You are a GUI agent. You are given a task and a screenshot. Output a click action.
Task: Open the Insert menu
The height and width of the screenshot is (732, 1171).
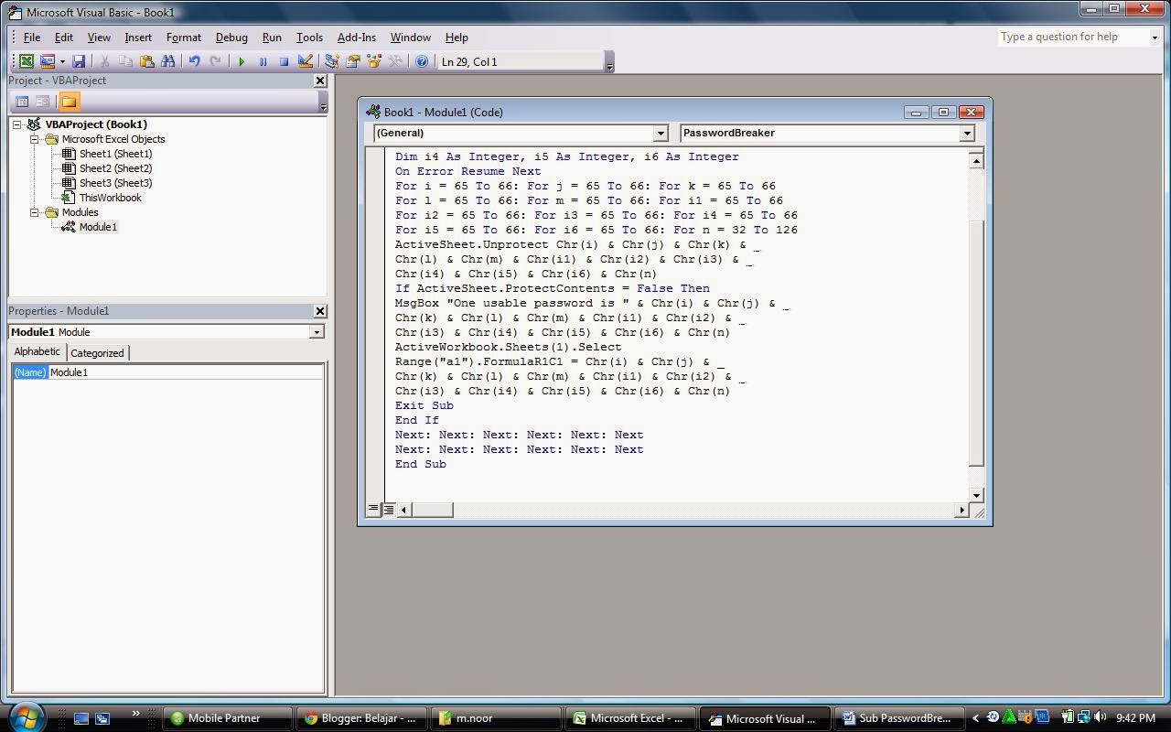(x=138, y=38)
